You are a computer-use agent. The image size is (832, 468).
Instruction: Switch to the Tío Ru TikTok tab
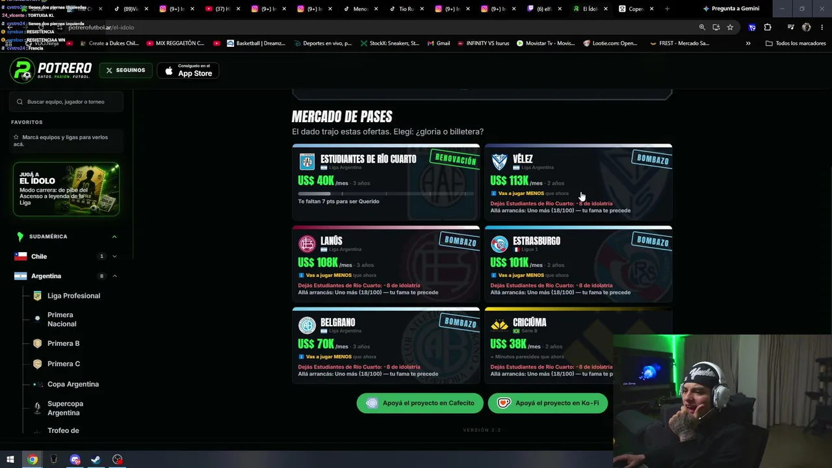tap(407, 9)
